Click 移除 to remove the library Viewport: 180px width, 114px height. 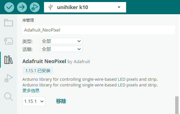click(x=61, y=101)
